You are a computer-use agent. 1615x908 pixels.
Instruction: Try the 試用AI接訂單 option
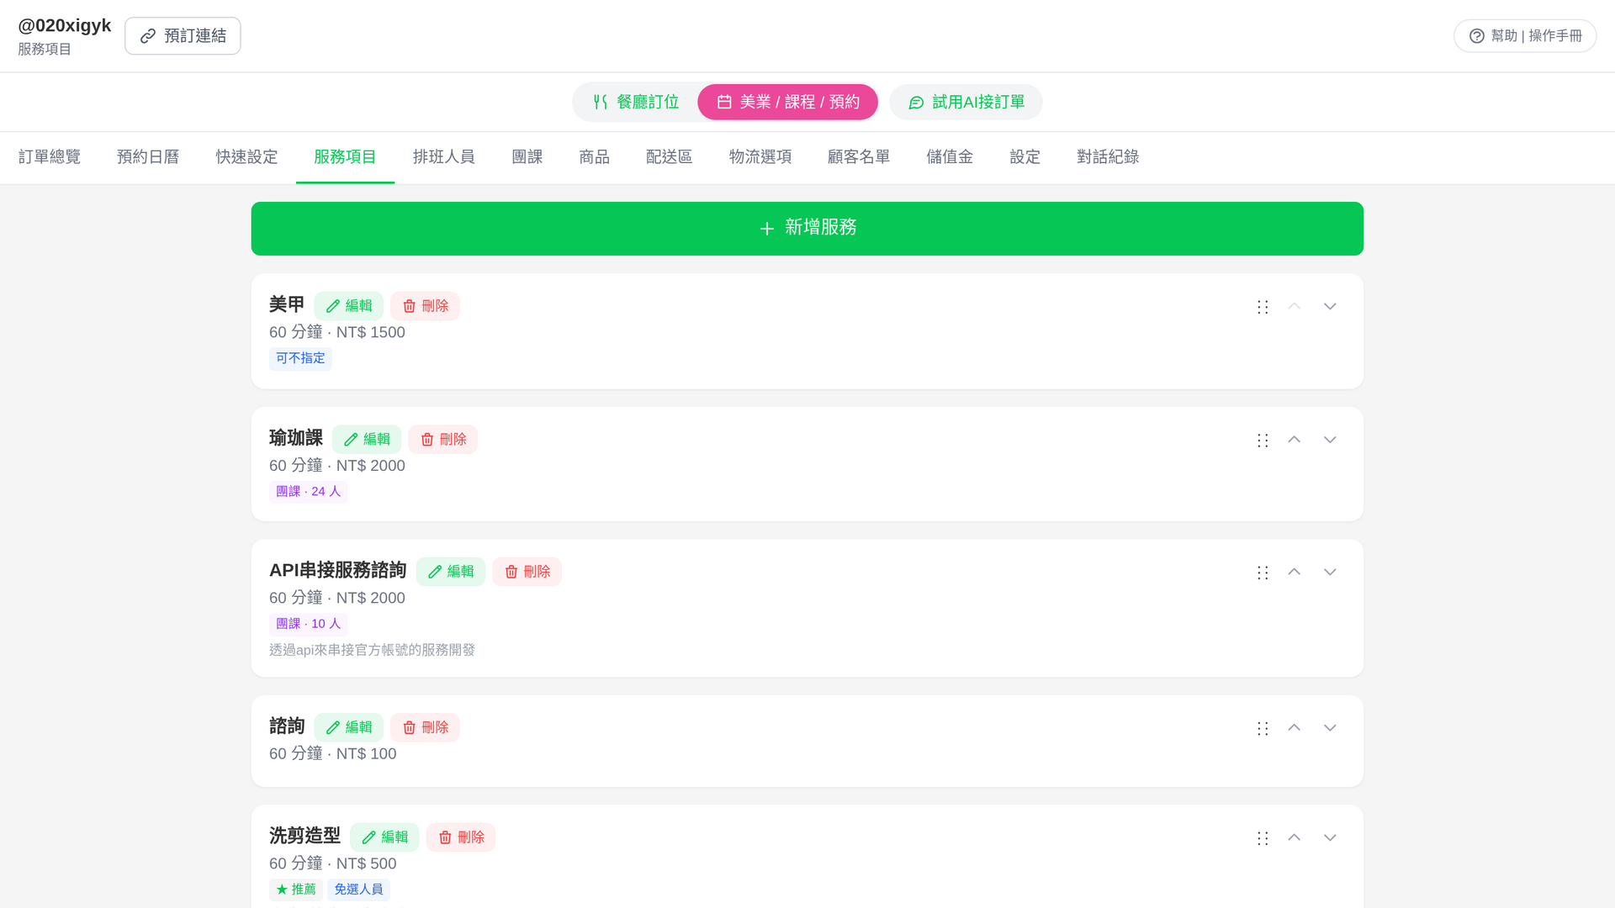coord(966,103)
